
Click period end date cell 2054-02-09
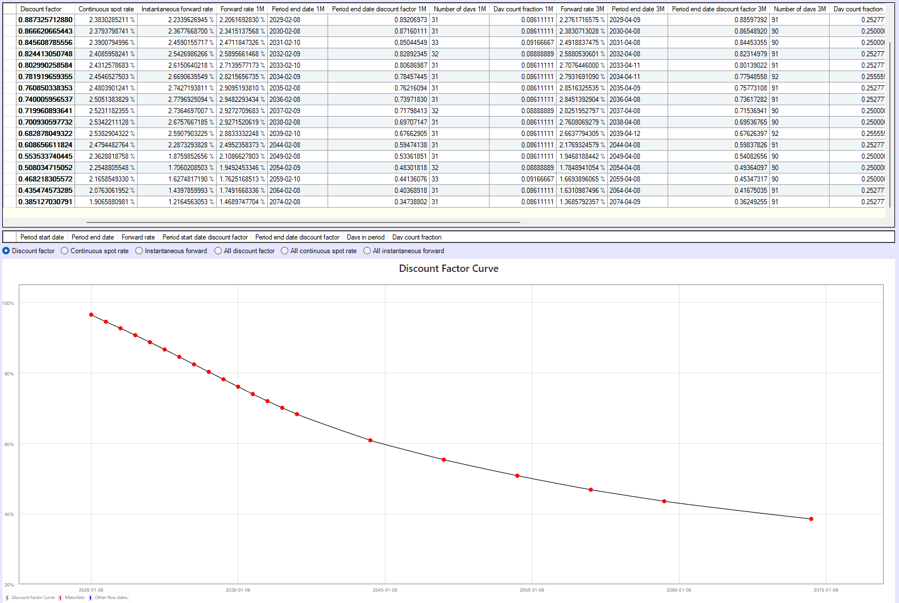point(298,168)
